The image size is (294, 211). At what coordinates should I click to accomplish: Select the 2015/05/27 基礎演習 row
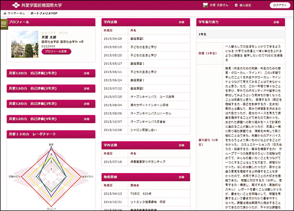click(x=146, y=64)
